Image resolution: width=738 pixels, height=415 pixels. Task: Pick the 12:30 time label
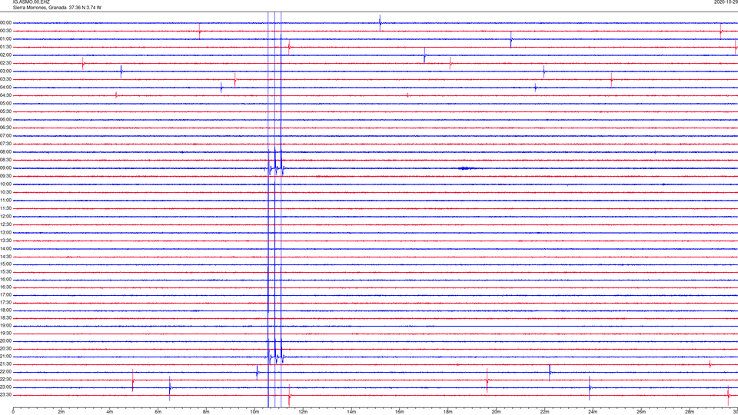tap(5, 224)
